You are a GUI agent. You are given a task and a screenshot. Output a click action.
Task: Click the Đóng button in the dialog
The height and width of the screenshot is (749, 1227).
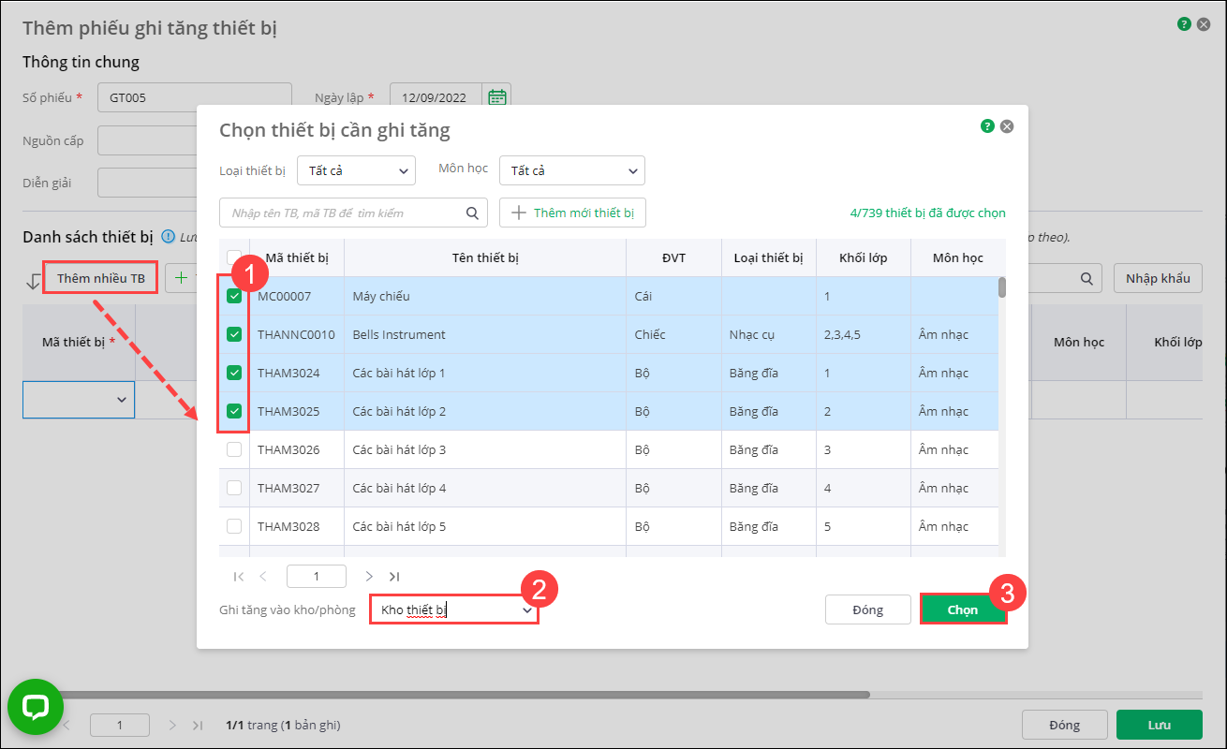click(867, 609)
